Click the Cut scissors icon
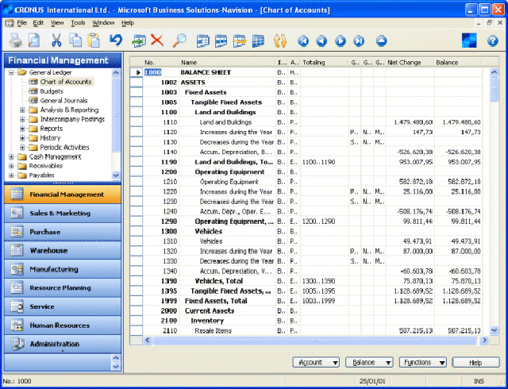This screenshot has width=508, height=389. (56, 40)
